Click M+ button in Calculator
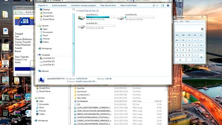Viewport: 222px width, 125px height. (195, 35)
